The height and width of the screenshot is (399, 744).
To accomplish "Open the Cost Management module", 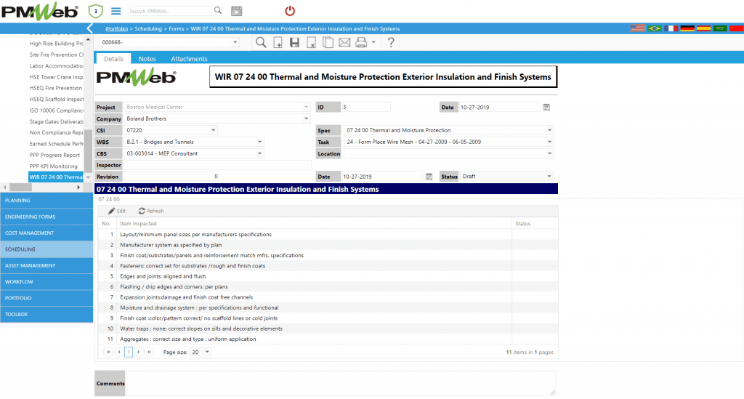I will [46, 233].
